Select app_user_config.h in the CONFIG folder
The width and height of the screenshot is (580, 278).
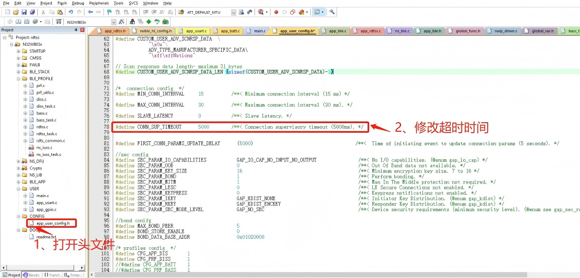click(52, 223)
